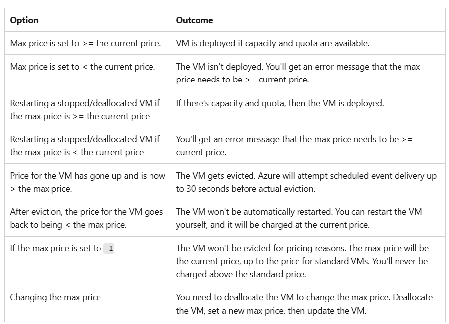Select the -1 inline code value
Viewport: 449px width, 324px height.
109,249
